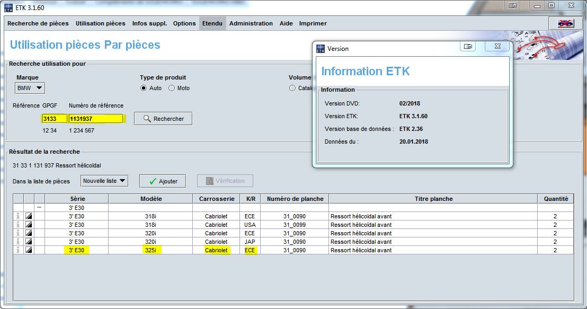
Task: Click the Ajouter button
Action: (163, 181)
